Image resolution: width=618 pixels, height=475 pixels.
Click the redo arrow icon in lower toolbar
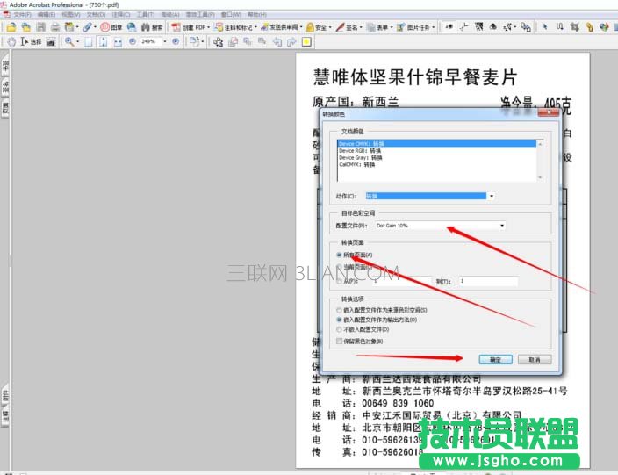(x=291, y=42)
